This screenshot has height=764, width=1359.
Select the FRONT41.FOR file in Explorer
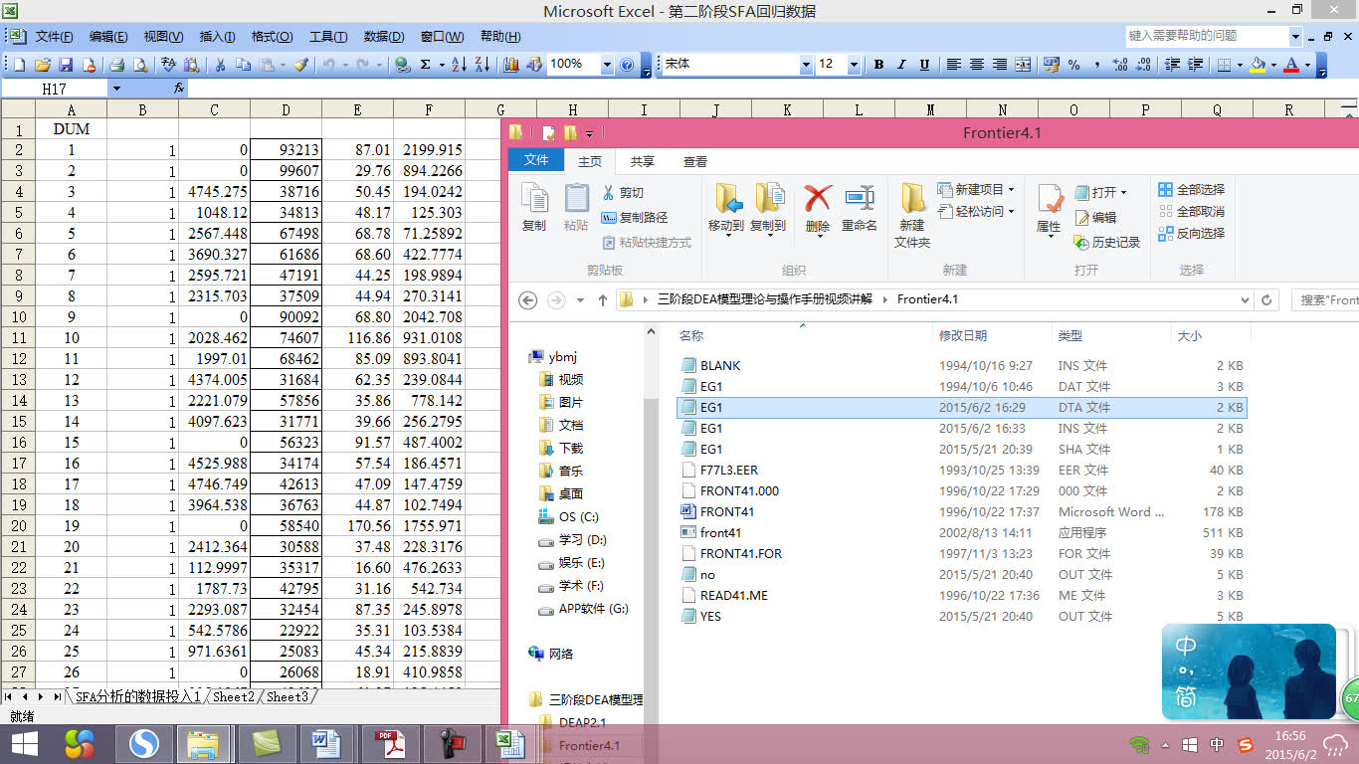(740, 553)
